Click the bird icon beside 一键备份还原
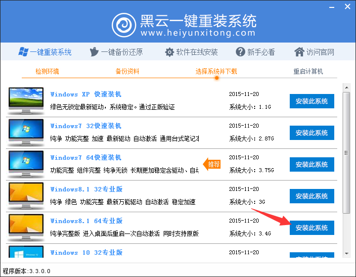This screenshot has height=277, width=356. tap(94, 52)
